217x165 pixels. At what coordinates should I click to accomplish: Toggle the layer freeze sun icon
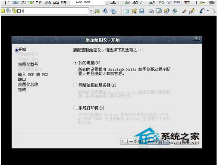pos(9,11)
